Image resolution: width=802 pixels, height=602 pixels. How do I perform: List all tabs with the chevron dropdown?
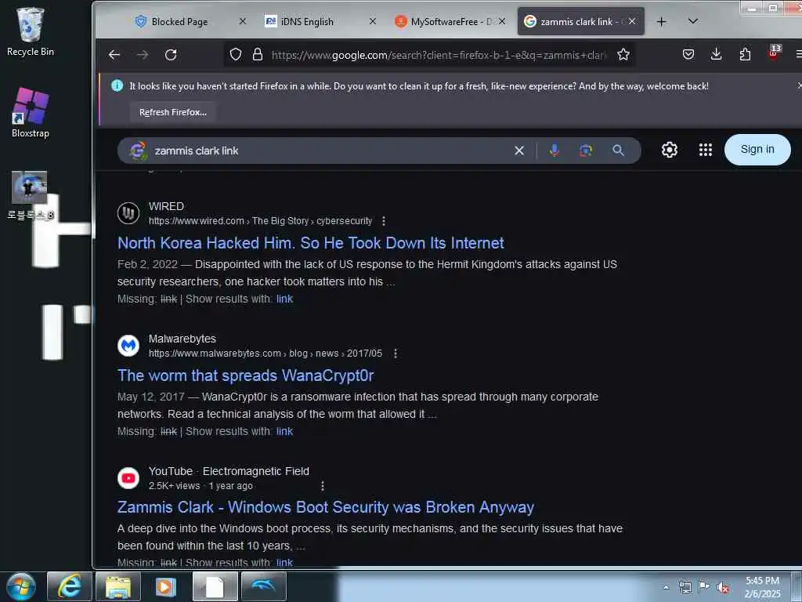pyautogui.click(x=692, y=21)
